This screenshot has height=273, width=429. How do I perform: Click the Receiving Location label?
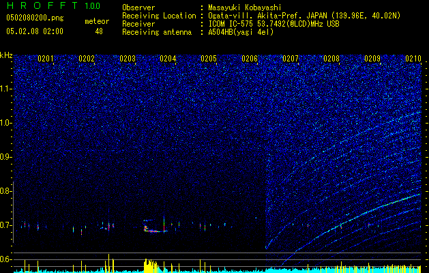click(x=159, y=16)
